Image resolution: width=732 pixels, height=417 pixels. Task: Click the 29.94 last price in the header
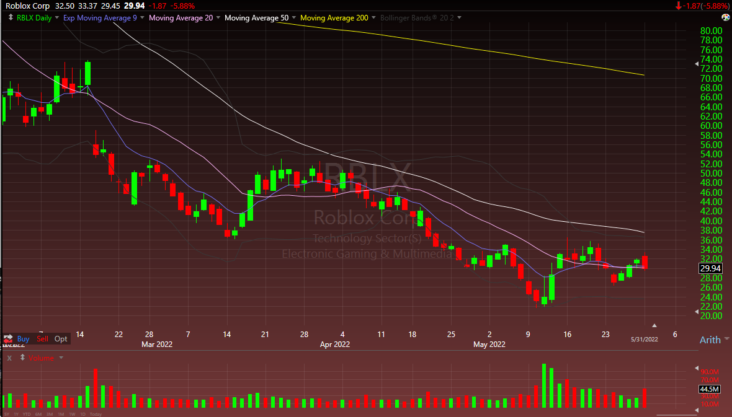click(x=135, y=6)
